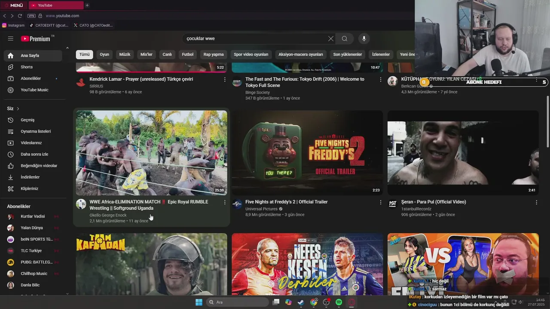This screenshot has height=309, width=550.
Task: Open the Şeran Para Pul video options menu
Action: (536, 202)
